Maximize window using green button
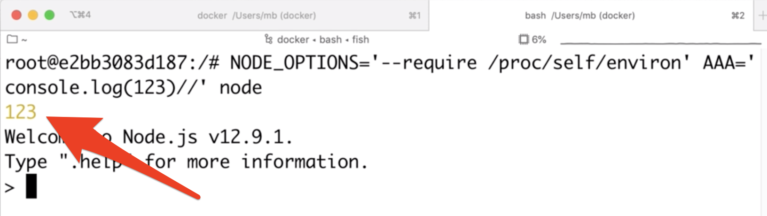Image resolution: width=767 pixels, height=216 pixels. (49, 15)
